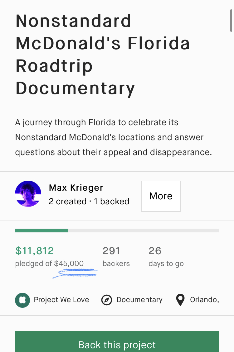Click the green funding progress bar

tap(41, 231)
